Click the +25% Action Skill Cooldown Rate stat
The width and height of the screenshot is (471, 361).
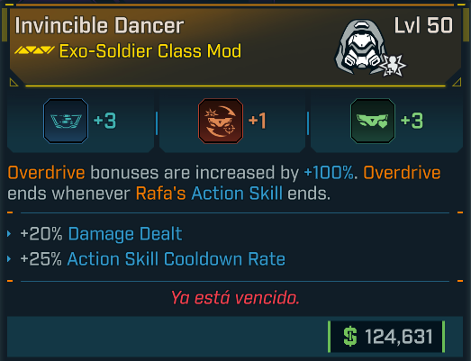pos(152,259)
